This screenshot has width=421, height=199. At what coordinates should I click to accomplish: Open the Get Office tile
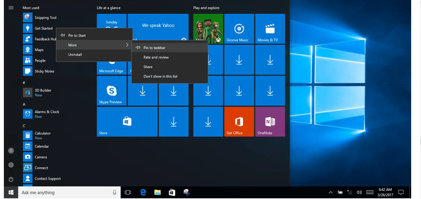pos(239,122)
